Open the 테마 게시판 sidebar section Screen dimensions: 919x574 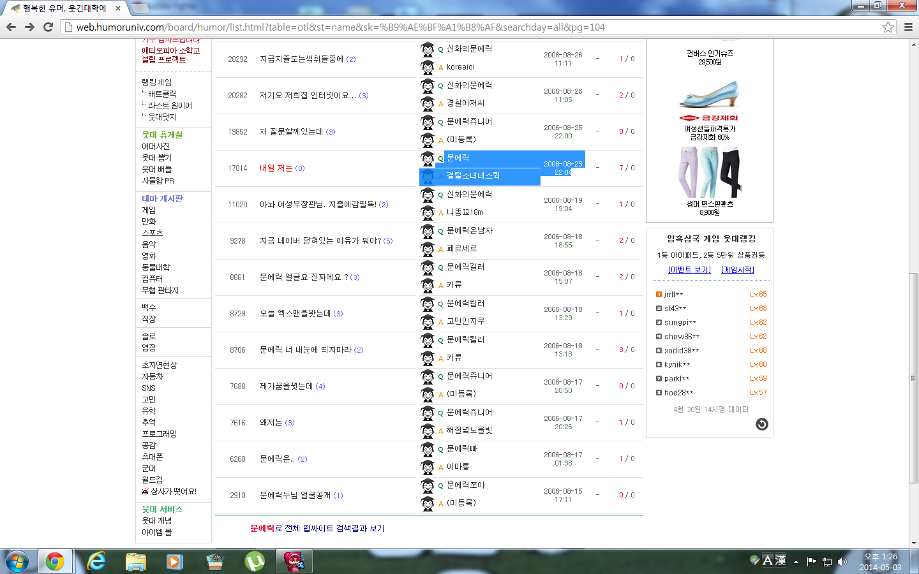pos(162,198)
